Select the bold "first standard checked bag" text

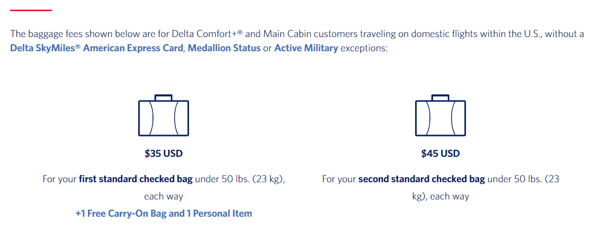coord(137,179)
